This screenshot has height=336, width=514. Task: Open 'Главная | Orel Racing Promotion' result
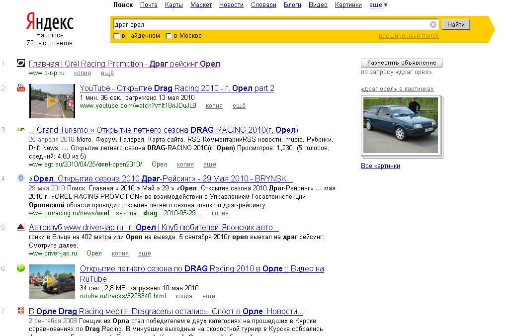coord(124,64)
